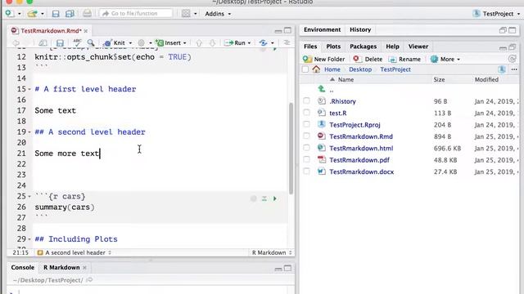The image size is (524, 294).
Task: Click the Insert chunk button
Action: [170, 43]
